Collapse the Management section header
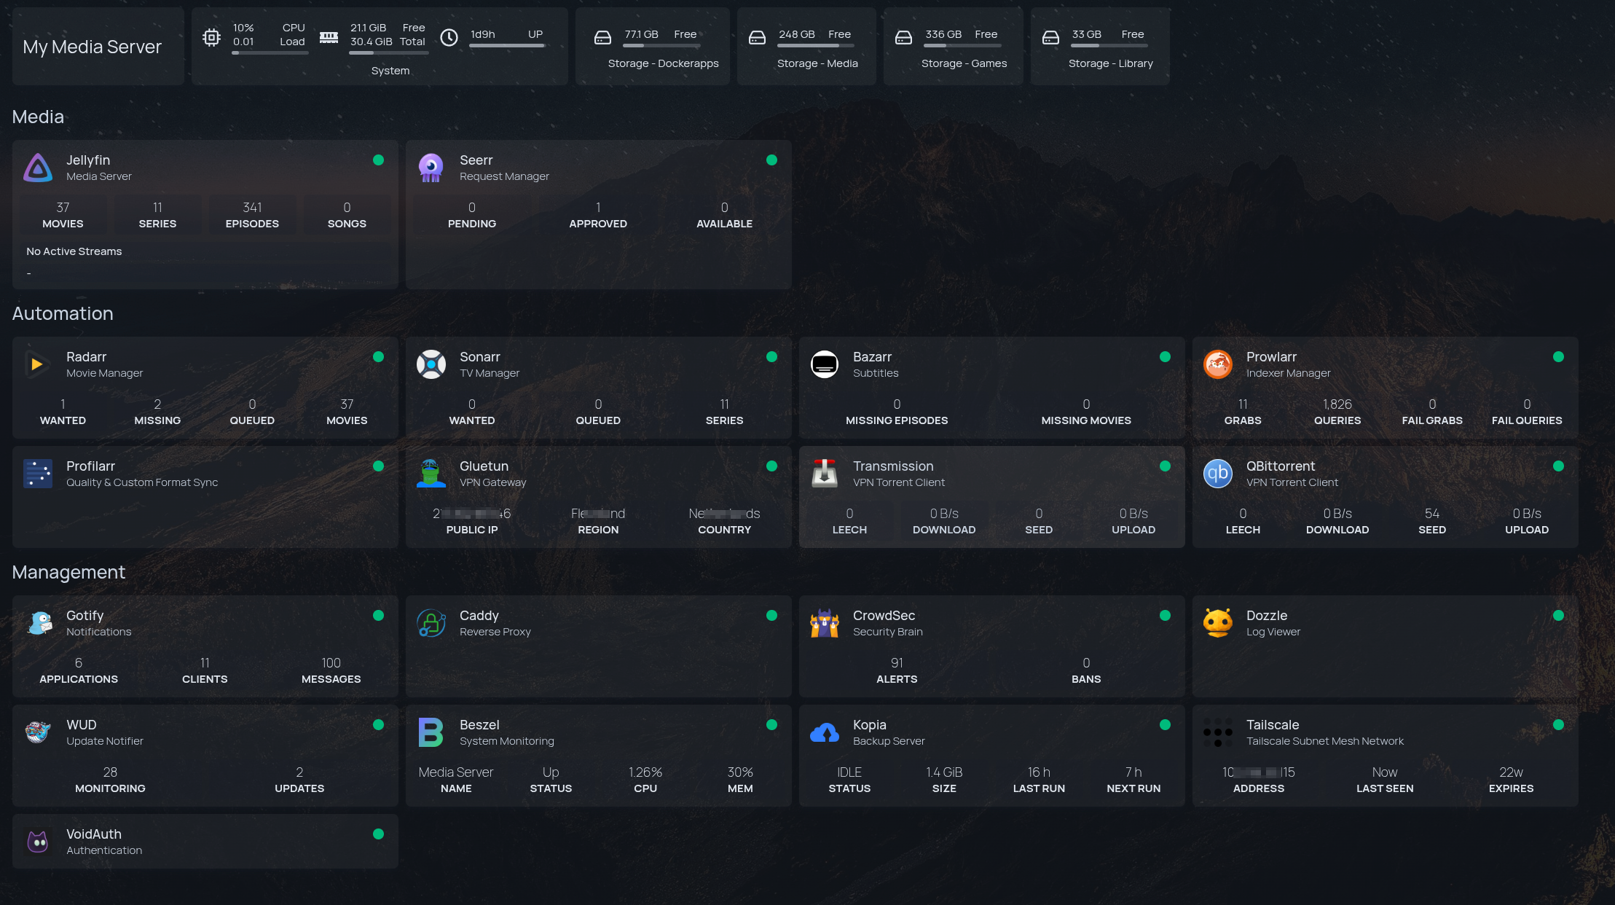The image size is (1615, 905). 68,572
